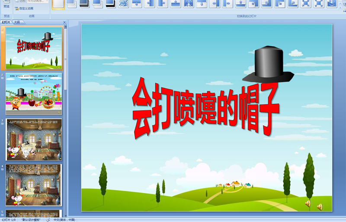Apply the Push Down transition
The width and height of the screenshot is (346, 222).
pos(202,3)
